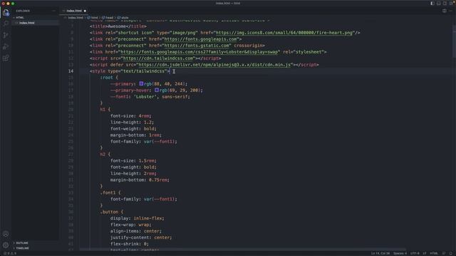
Task: Click Spaces: 4 indentation setting
Action: click(400, 253)
